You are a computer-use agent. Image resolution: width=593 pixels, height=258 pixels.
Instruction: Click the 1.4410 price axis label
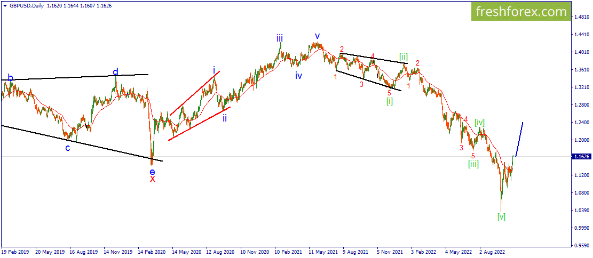[582, 35]
